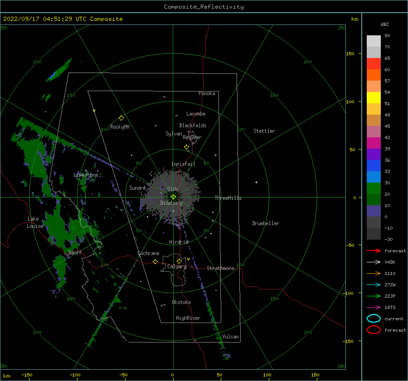Viewport: 408px width, 381px height.
Task: Click the orange 111V arrow icon
Action: click(x=374, y=273)
